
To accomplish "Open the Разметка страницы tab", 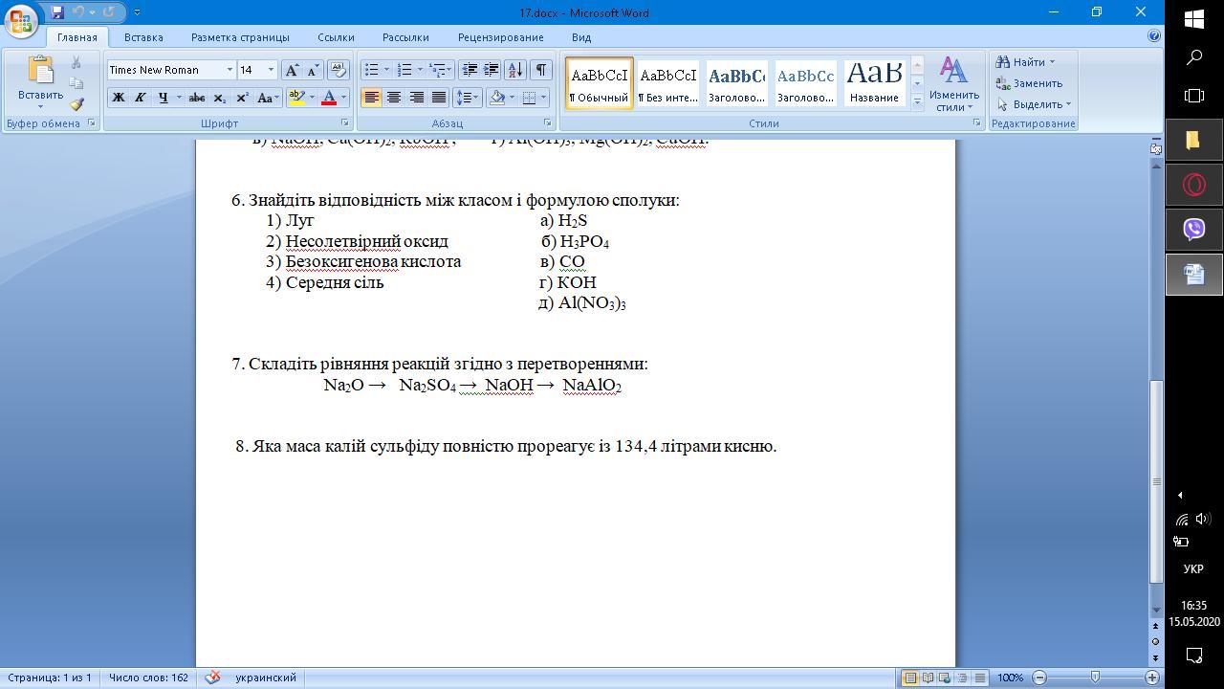I will tap(240, 37).
